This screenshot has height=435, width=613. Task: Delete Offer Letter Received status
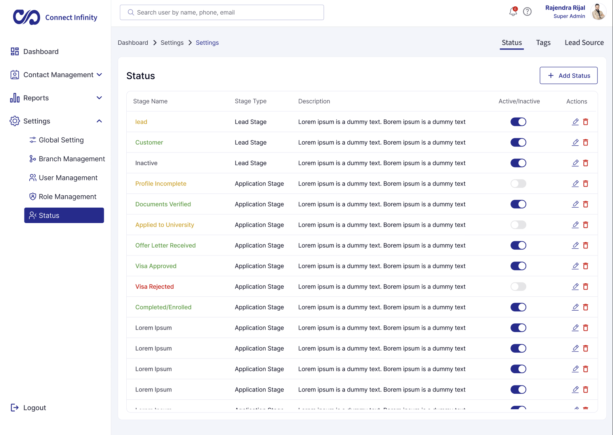tap(586, 245)
